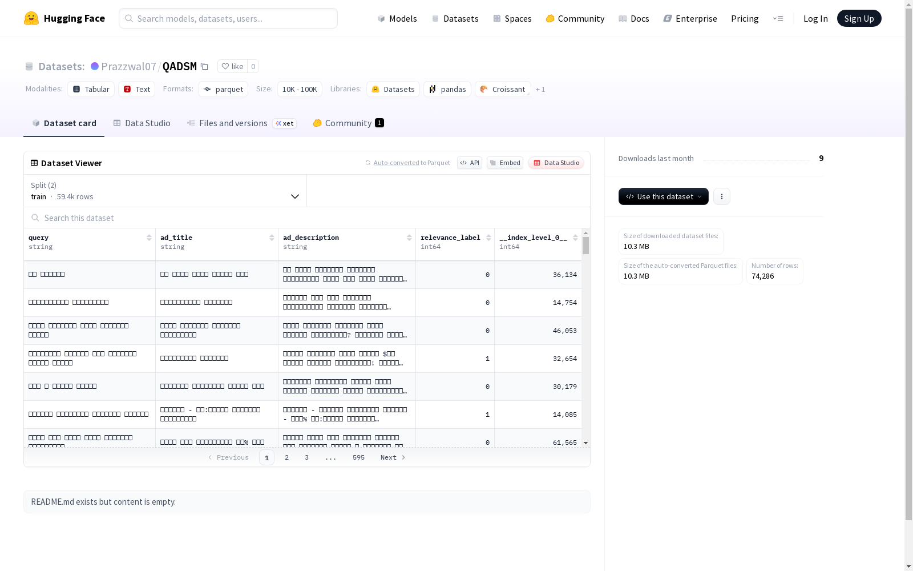This screenshot has height=571, width=913.
Task: Click the search icon in the dataset search
Action: pyautogui.click(x=35, y=218)
